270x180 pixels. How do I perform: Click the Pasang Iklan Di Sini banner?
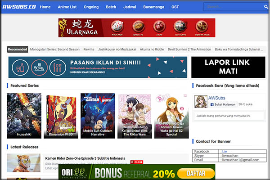98,67
